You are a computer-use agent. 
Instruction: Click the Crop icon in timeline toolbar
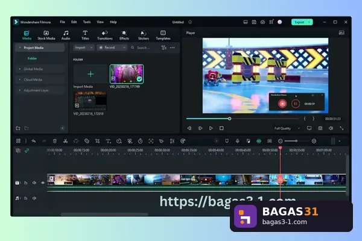pos(97,141)
